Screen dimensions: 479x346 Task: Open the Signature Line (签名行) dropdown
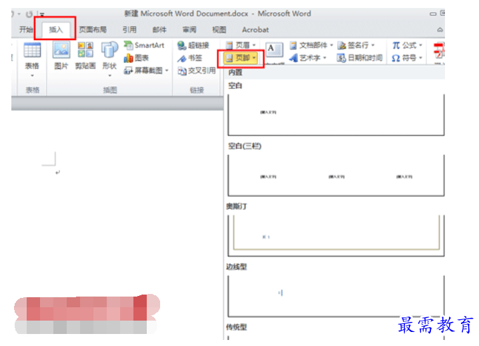(356, 45)
